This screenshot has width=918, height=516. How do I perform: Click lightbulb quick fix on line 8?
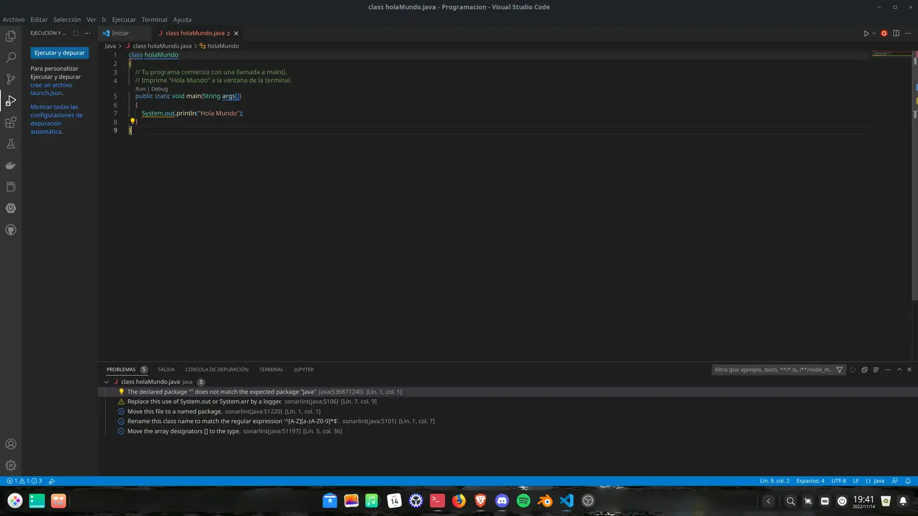tap(132, 121)
